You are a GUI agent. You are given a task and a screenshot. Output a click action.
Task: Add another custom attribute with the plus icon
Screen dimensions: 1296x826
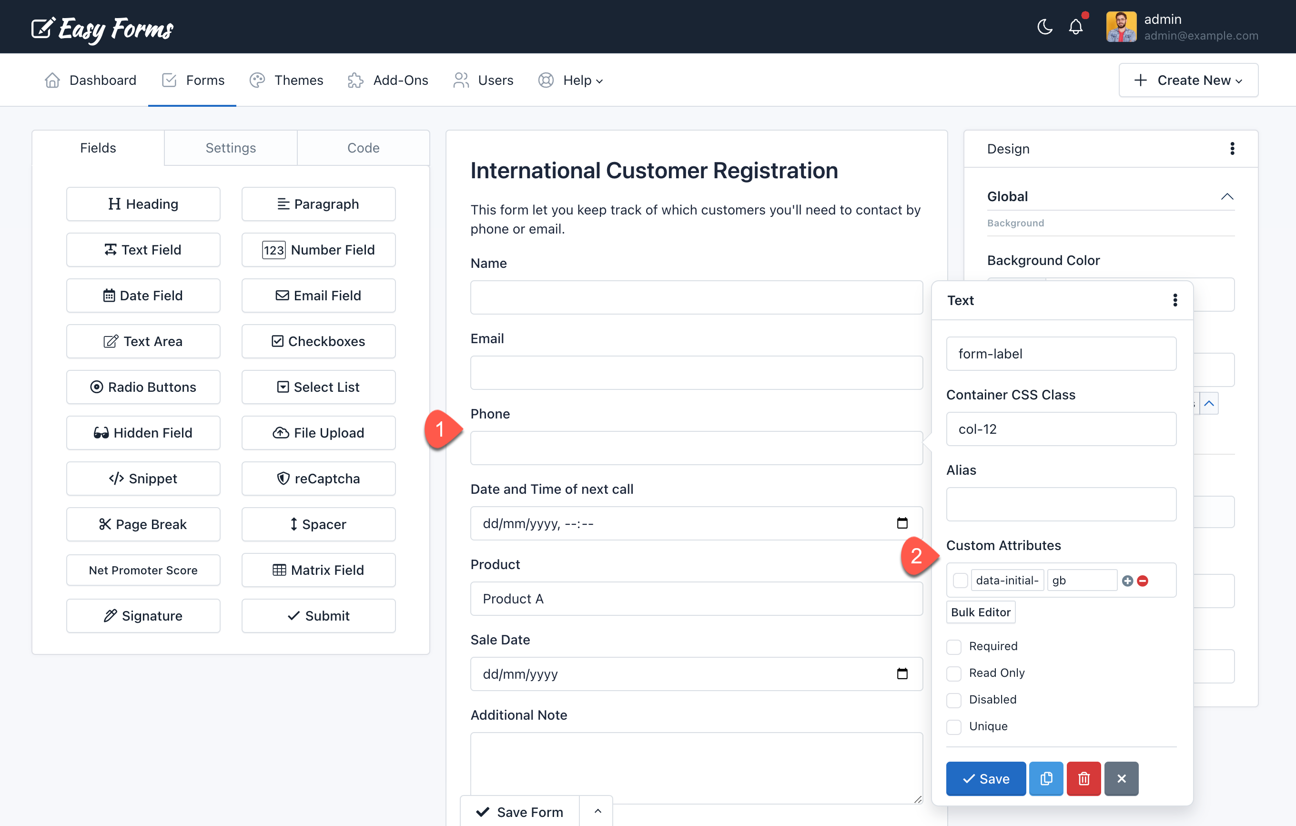[x=1127, y=581]
